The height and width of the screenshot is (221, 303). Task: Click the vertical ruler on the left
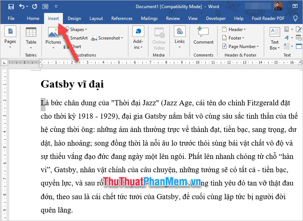point(4,145)
